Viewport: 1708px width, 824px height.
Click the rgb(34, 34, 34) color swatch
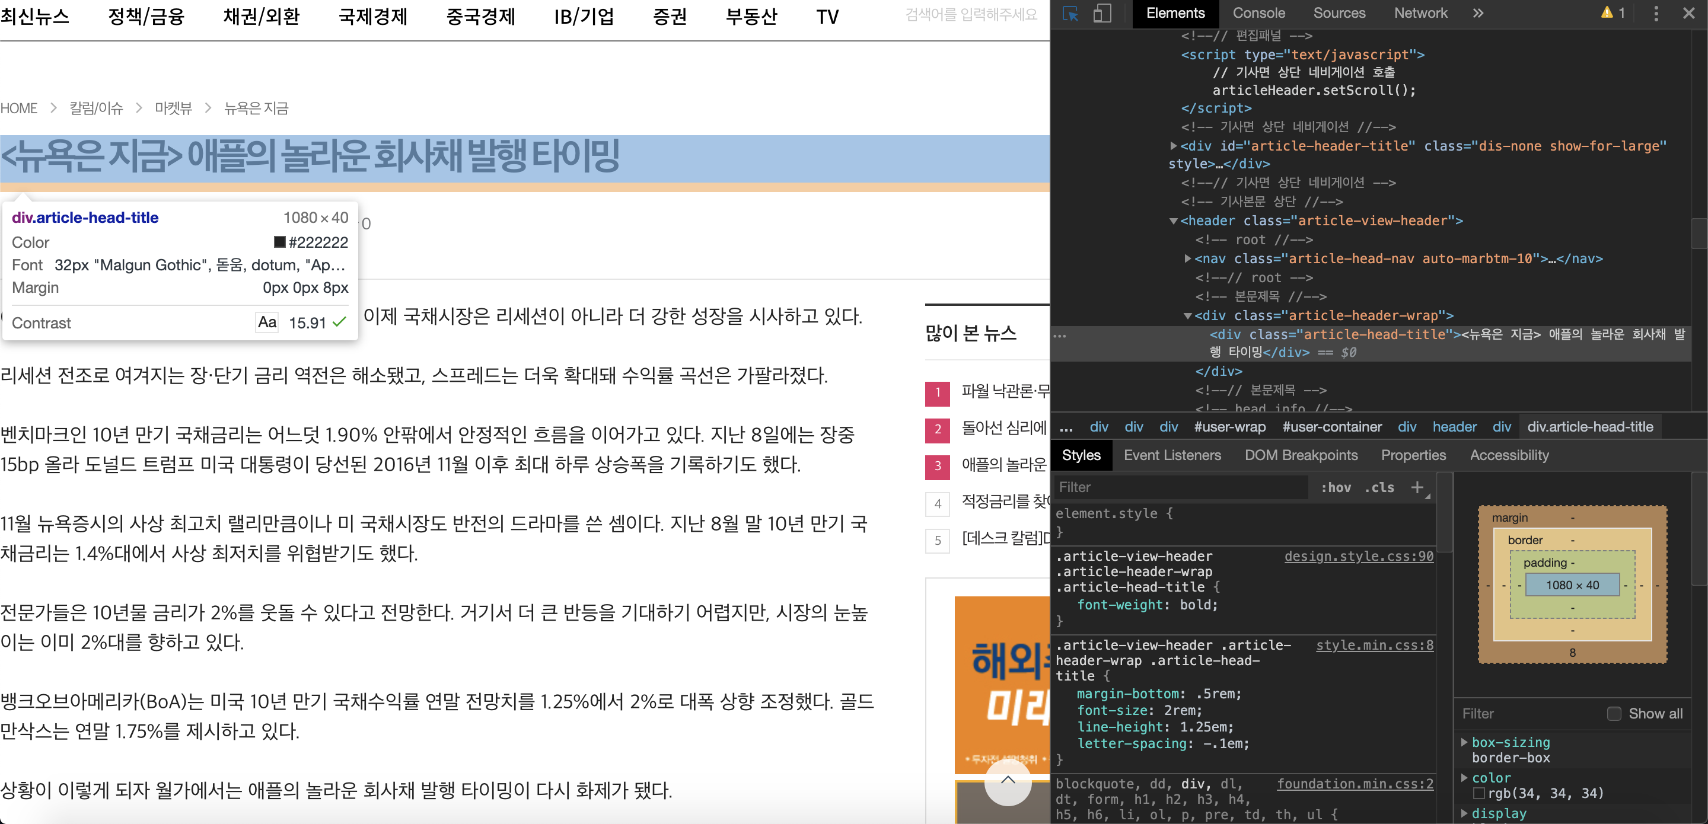[x=1478, y=794]
